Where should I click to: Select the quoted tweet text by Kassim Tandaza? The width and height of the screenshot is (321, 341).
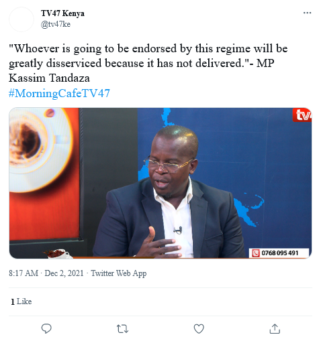(x=148, y=63)
